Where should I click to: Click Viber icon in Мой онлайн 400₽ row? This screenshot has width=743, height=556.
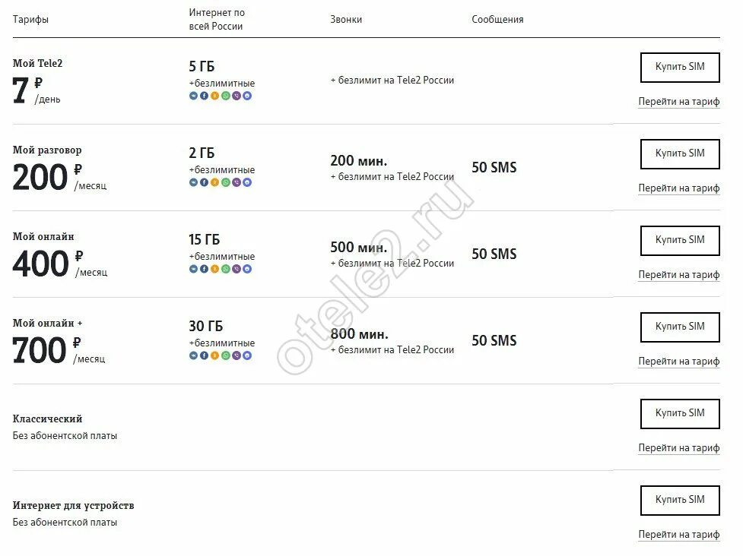237,269
